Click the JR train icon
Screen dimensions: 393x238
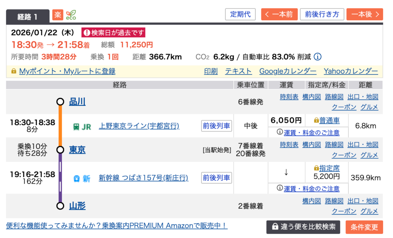point(82,126)
